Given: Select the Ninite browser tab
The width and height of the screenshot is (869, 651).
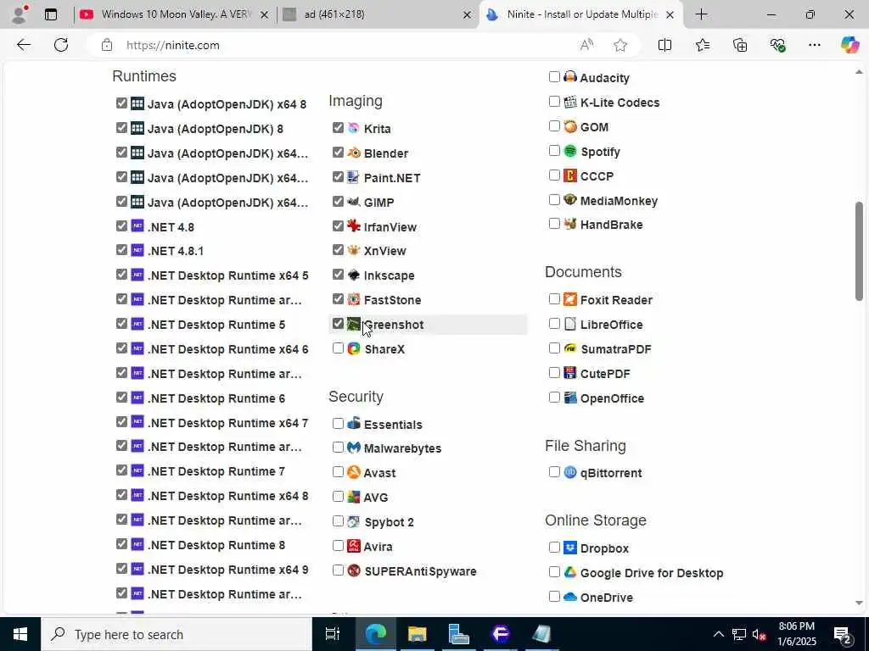Looking at the screenshot, I should 580,14.
